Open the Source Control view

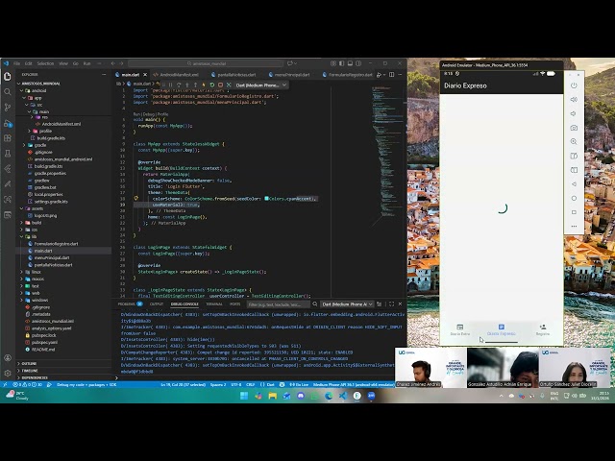point(8,107)
